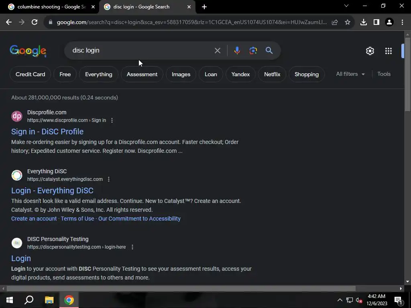Click the magnifier search button
This screenshot has width=411, height=308.
269,51
